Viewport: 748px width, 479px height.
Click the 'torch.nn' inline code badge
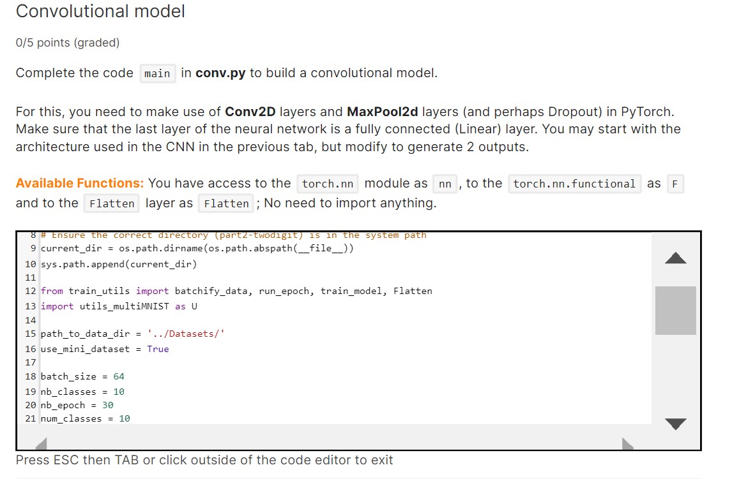[x=327, y=184]
